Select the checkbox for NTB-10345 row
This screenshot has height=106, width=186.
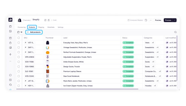tap(19, 76)
